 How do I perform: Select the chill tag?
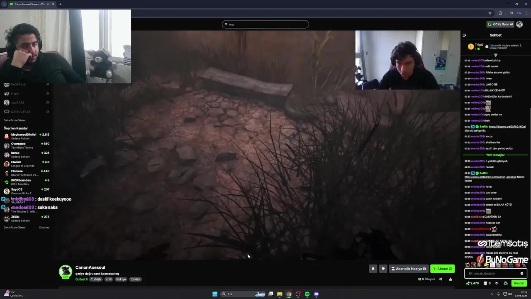pyautogui.click(x=108, y=279)
